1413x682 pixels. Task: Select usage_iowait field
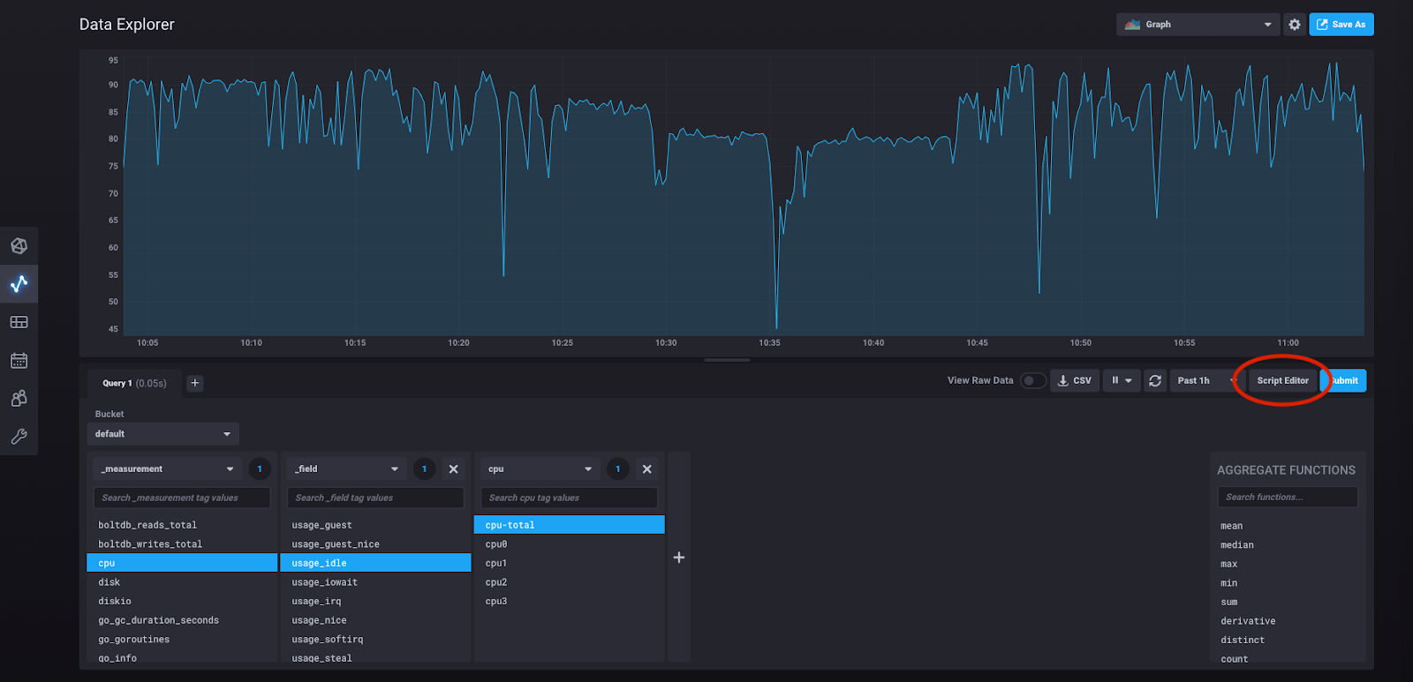[x=375, y=582]
